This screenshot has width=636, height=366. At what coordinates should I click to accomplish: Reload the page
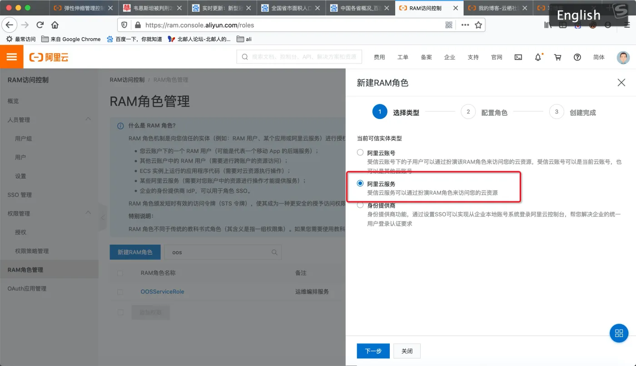tap(40, 25)
